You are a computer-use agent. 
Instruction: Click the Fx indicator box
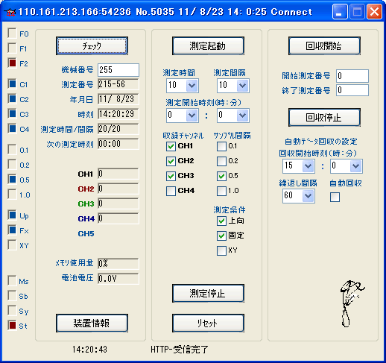click(x=12, y=230)
